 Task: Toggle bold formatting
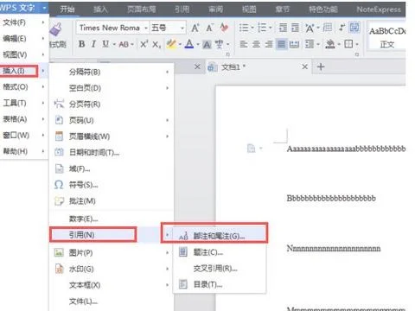point(82,44)
